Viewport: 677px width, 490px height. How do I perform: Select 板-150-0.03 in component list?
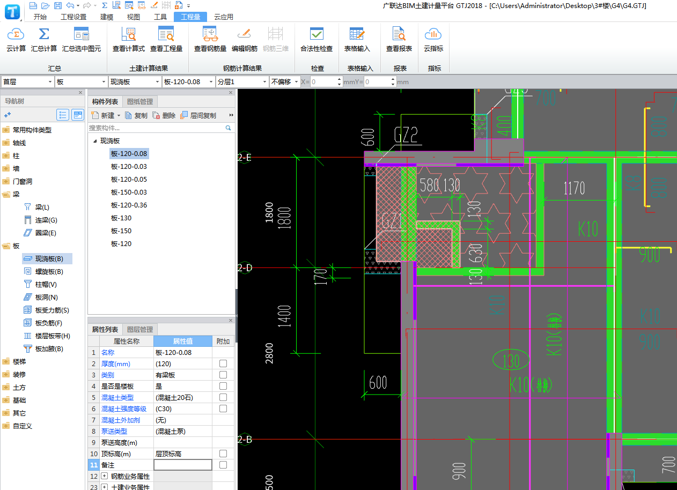[129, 192]
